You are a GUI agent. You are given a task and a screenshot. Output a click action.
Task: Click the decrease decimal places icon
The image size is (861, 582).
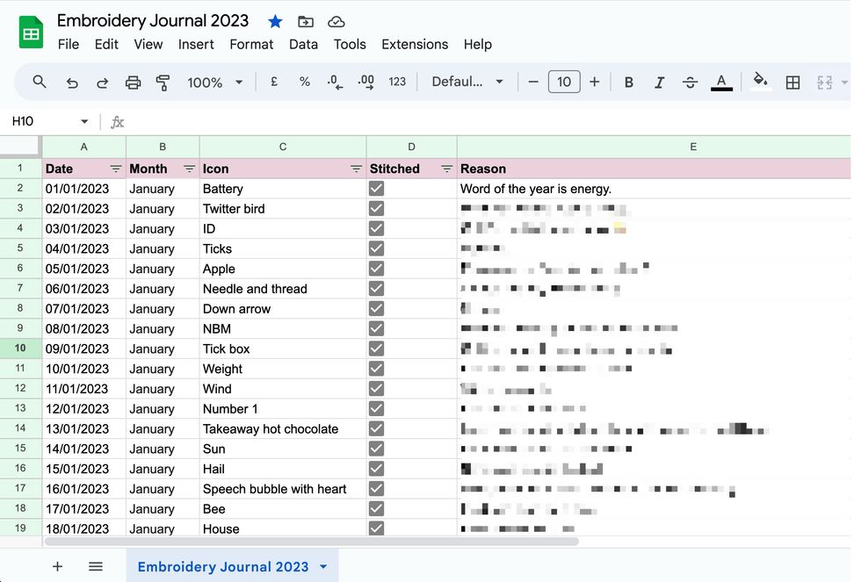[x=336, y=82]
